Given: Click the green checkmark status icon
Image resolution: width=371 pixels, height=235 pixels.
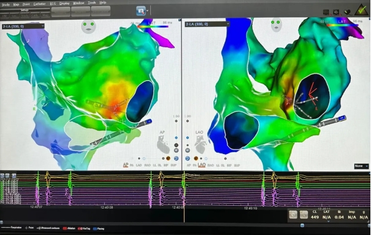Looking at the screenshot, I should tap(361, 10).
